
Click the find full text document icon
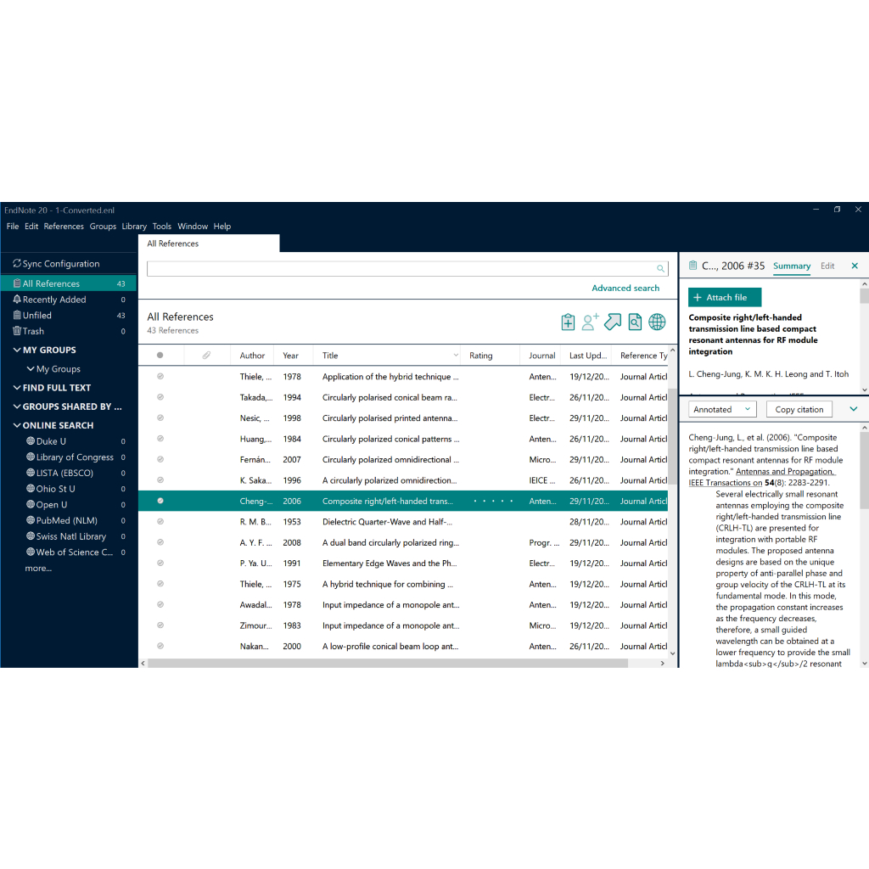635,322
